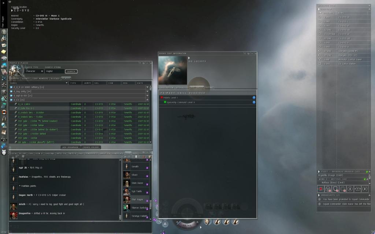The height and width of the screenshot is (234, 375).
Task: Click the red eye fleet broadcast icon
Action: pos(321,189)
